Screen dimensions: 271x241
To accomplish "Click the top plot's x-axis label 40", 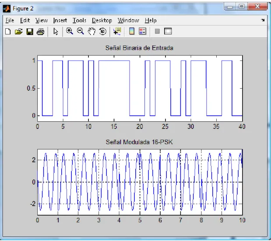I will click(242, 127).
